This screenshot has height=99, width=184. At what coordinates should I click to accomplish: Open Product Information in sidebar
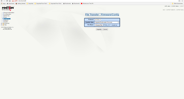click(x=9, y=13)
